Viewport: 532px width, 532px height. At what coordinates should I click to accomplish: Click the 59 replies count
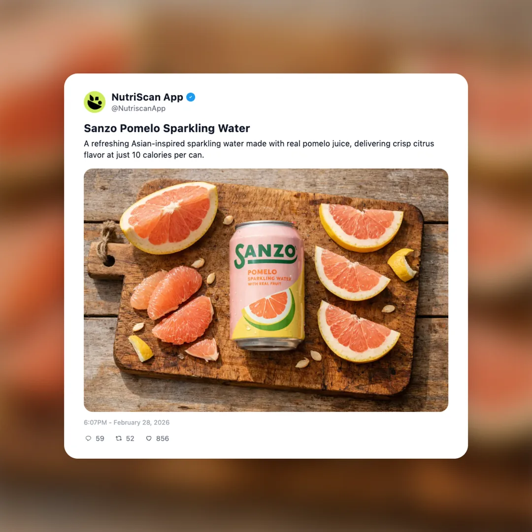(x=100, y=438)
